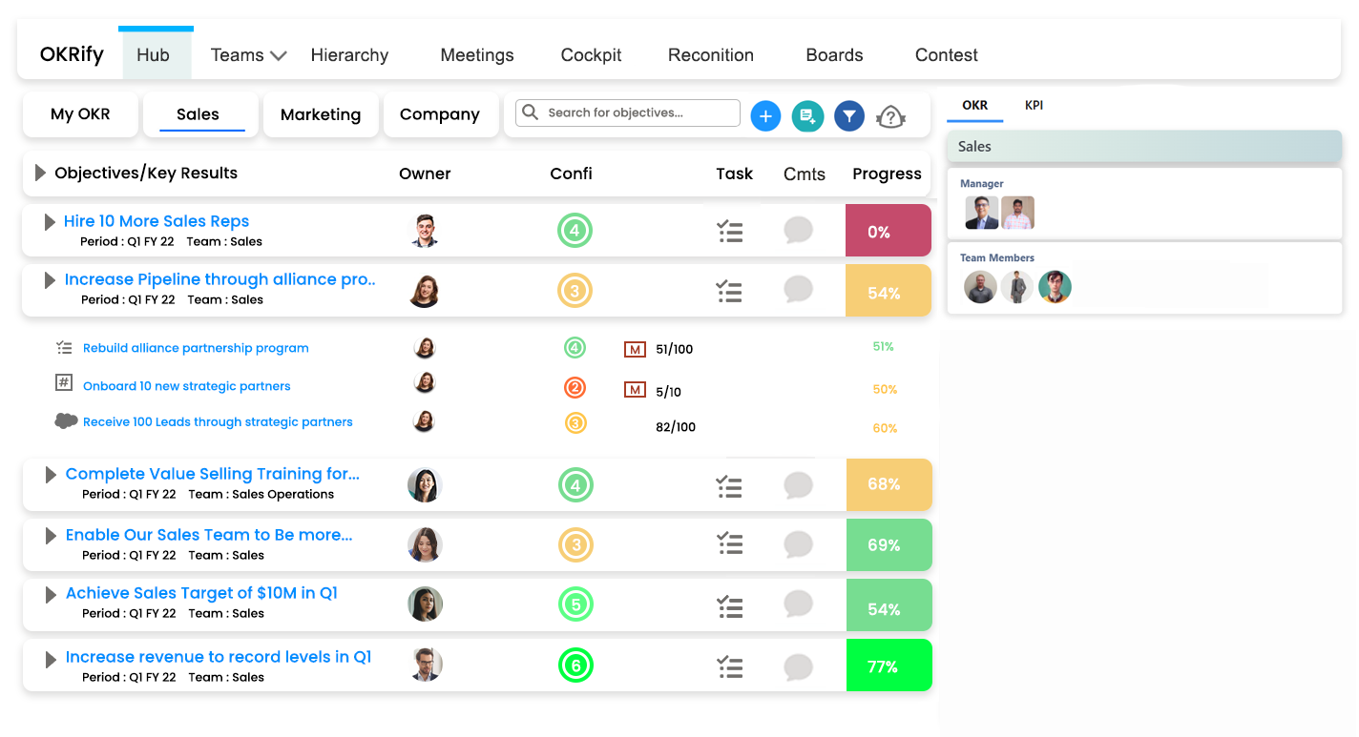The height and width of the screenshot is (737, 1359).
Task: Click the cloud icon beside Receive 100 Leads
Action: pyautogui.click(x=66, y=420)
